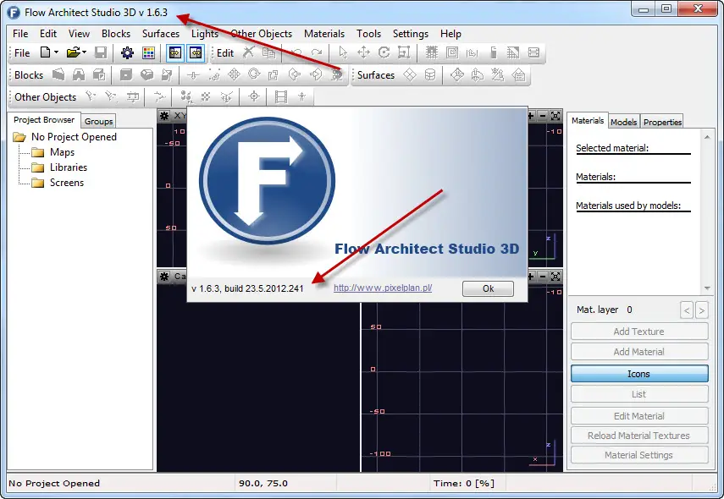
Task: Click the circular rotate icon in Blocks toolbar
Action: point(254,74)
